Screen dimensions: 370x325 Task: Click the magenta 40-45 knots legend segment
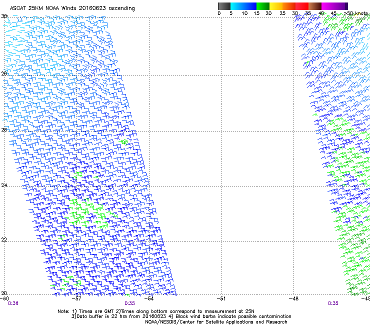[x=328, y=6]
